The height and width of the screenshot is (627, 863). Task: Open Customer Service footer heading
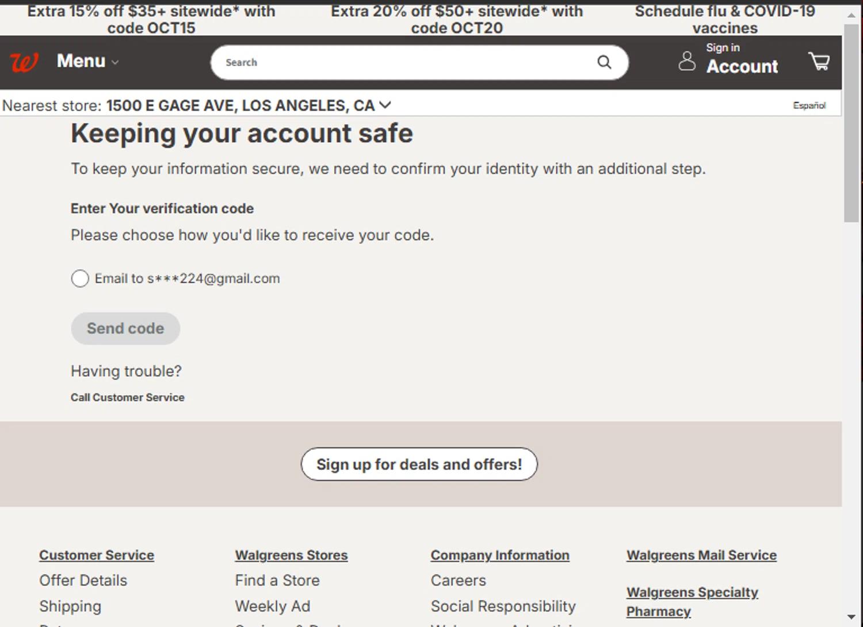click(97, 555)
